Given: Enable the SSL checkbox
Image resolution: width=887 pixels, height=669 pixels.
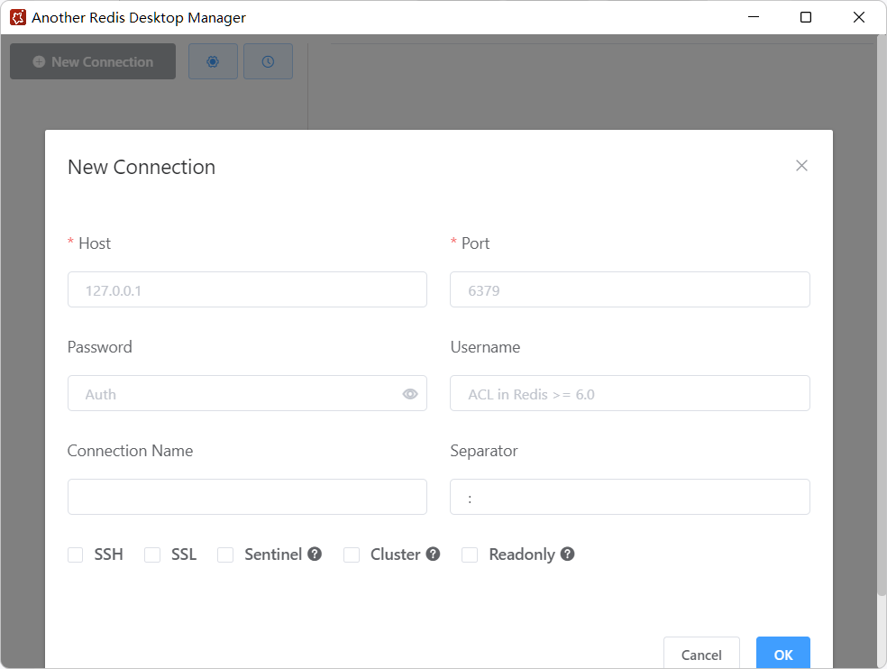Looking at the screenshot, I should click(151, 554).
